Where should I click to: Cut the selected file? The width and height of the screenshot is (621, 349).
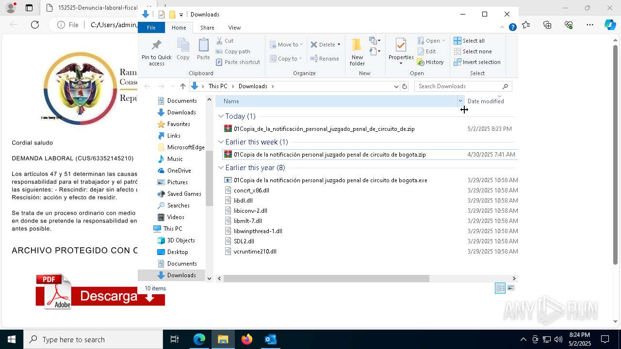point(225,41)
